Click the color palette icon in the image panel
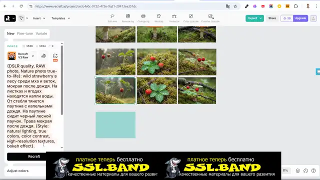Image resolution: width=320 pixels, height=180 pixels. pyautogui.click(x=43, y=55)
